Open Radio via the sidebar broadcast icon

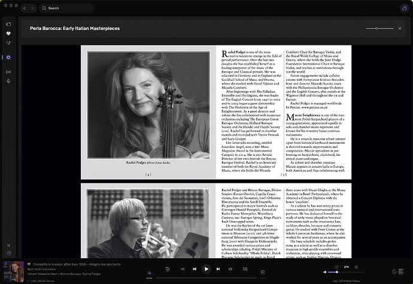(x=8, y=72)
